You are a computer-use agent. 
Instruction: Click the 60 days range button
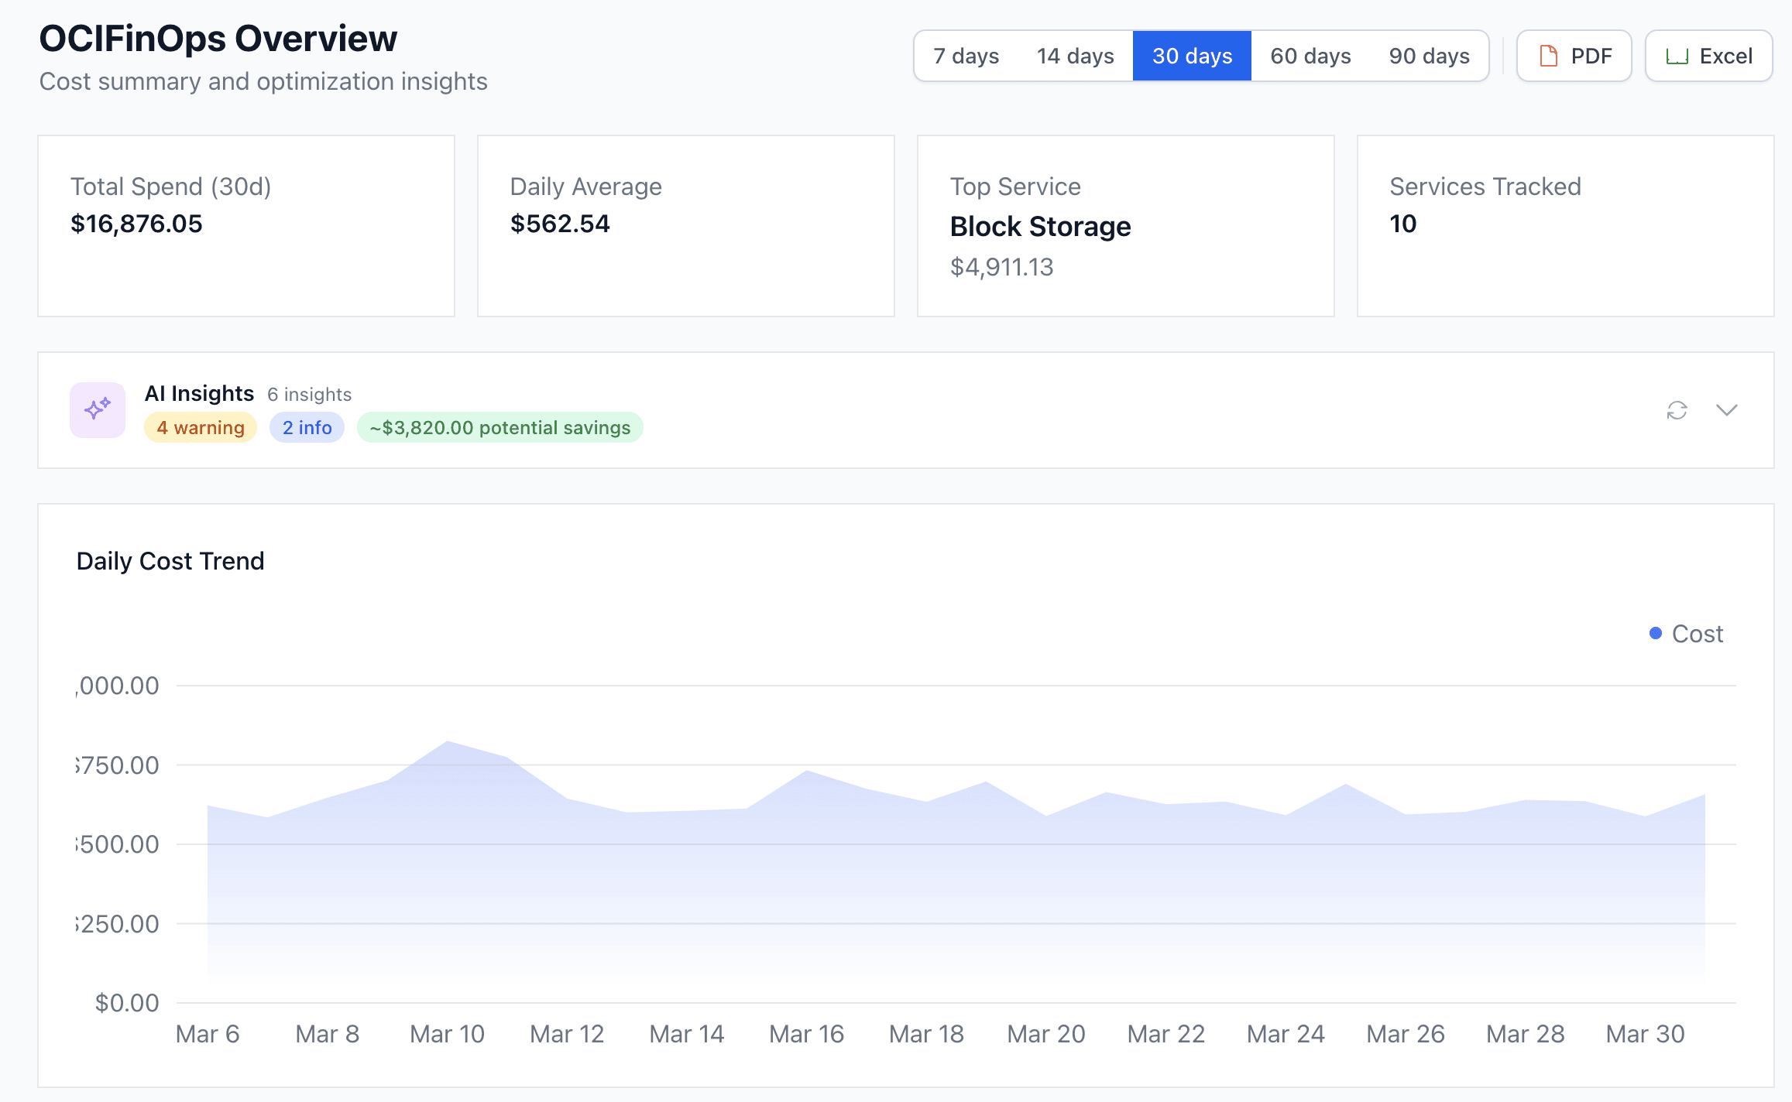[x=1310, y=55]
